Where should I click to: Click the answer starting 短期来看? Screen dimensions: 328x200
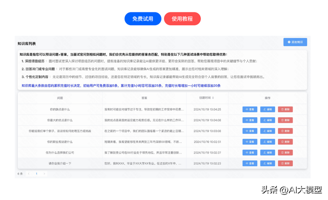click(143, 142)
